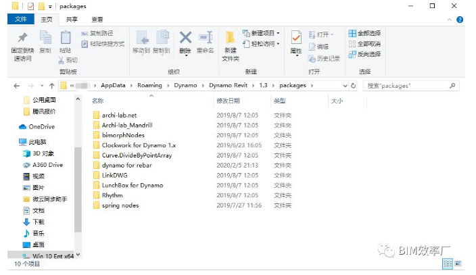Image resolution: width=476 pixels, height=275 pixels.
Task: Open the 文件 (File) menu tab
Action: 21,19
